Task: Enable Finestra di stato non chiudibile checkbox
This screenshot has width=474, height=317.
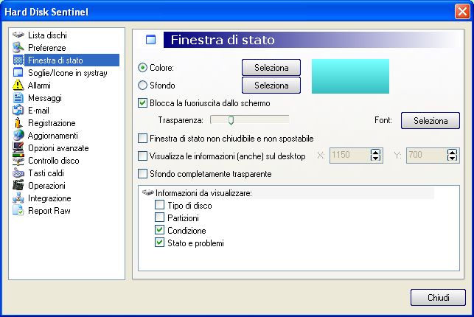Action: point(142,139)
